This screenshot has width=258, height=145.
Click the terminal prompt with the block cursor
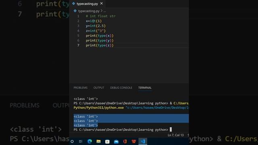[123, 130]
